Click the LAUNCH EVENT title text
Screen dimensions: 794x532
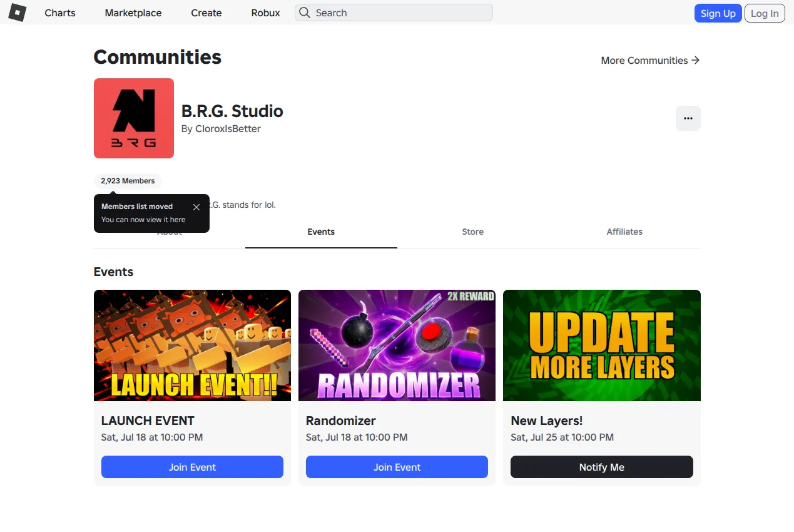tap(148, 421)
